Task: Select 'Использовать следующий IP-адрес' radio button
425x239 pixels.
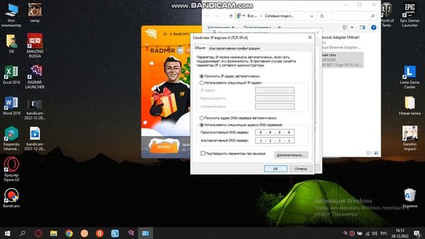Action: click(201, 82)
